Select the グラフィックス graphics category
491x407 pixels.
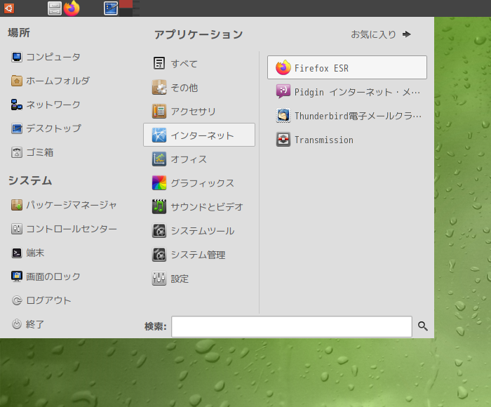[199, 183]
